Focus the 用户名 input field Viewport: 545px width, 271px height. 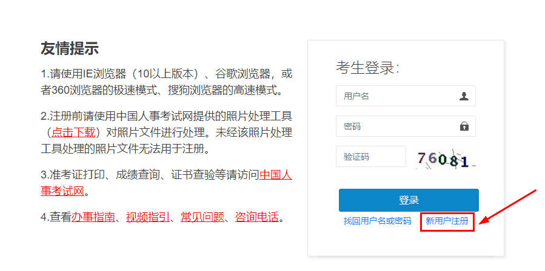click(x=406, y=96)
